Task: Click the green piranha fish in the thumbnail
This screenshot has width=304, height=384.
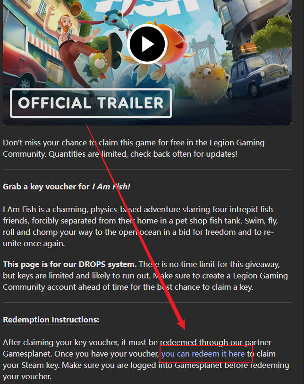Action: click(x=98, y=65)
